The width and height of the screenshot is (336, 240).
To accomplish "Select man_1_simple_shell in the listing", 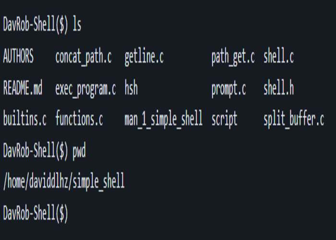I will (x=163, y=120).
